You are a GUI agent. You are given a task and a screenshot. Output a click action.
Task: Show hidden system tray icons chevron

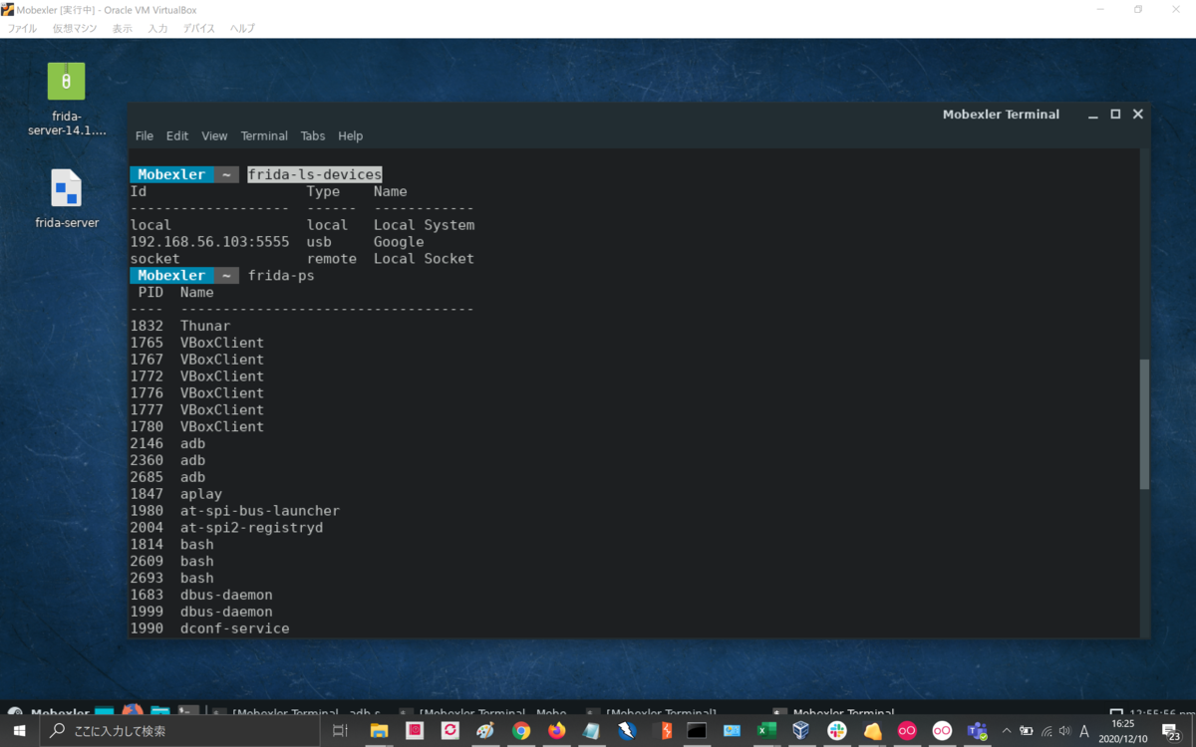[1006, 731]
